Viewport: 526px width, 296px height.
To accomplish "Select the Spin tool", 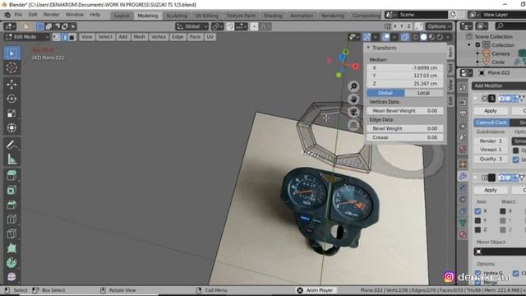I will coord(12,263).
